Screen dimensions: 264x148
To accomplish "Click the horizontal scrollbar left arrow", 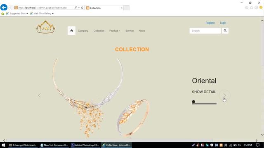I will 4,141.
